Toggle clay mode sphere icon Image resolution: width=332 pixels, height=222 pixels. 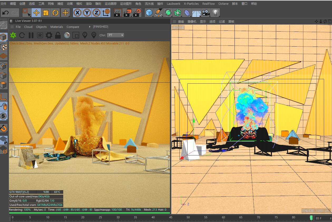coord(67,35)
